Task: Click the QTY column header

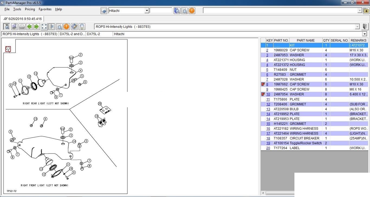Action: click(326, 40)
